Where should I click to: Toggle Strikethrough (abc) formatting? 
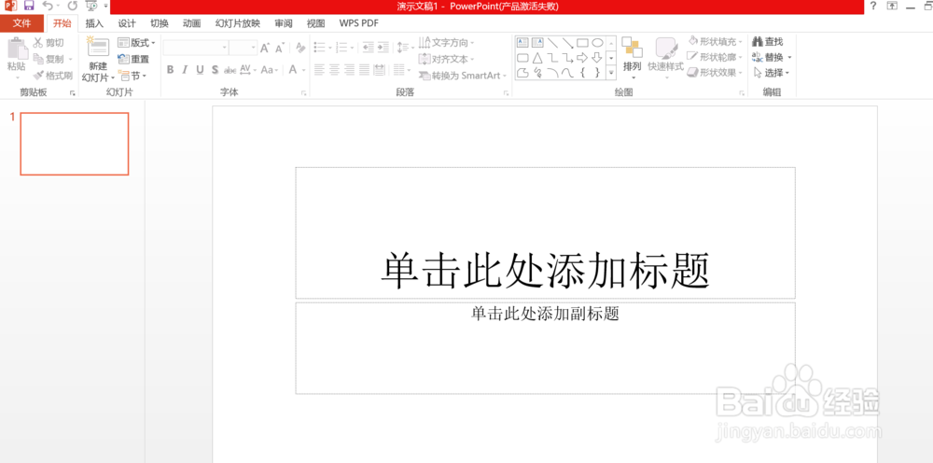click(x=230, y=70)
